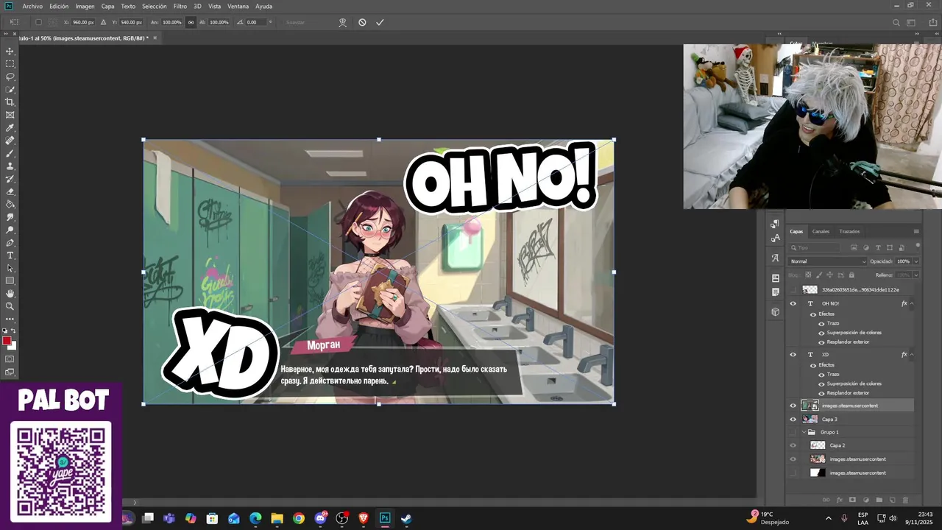Select the Rectangle shape tool
The width and height of the screenshot is (942, 530).
tap(10, 280)
